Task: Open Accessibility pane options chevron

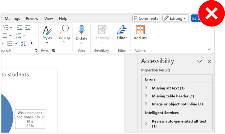Action: click(200, 61)
